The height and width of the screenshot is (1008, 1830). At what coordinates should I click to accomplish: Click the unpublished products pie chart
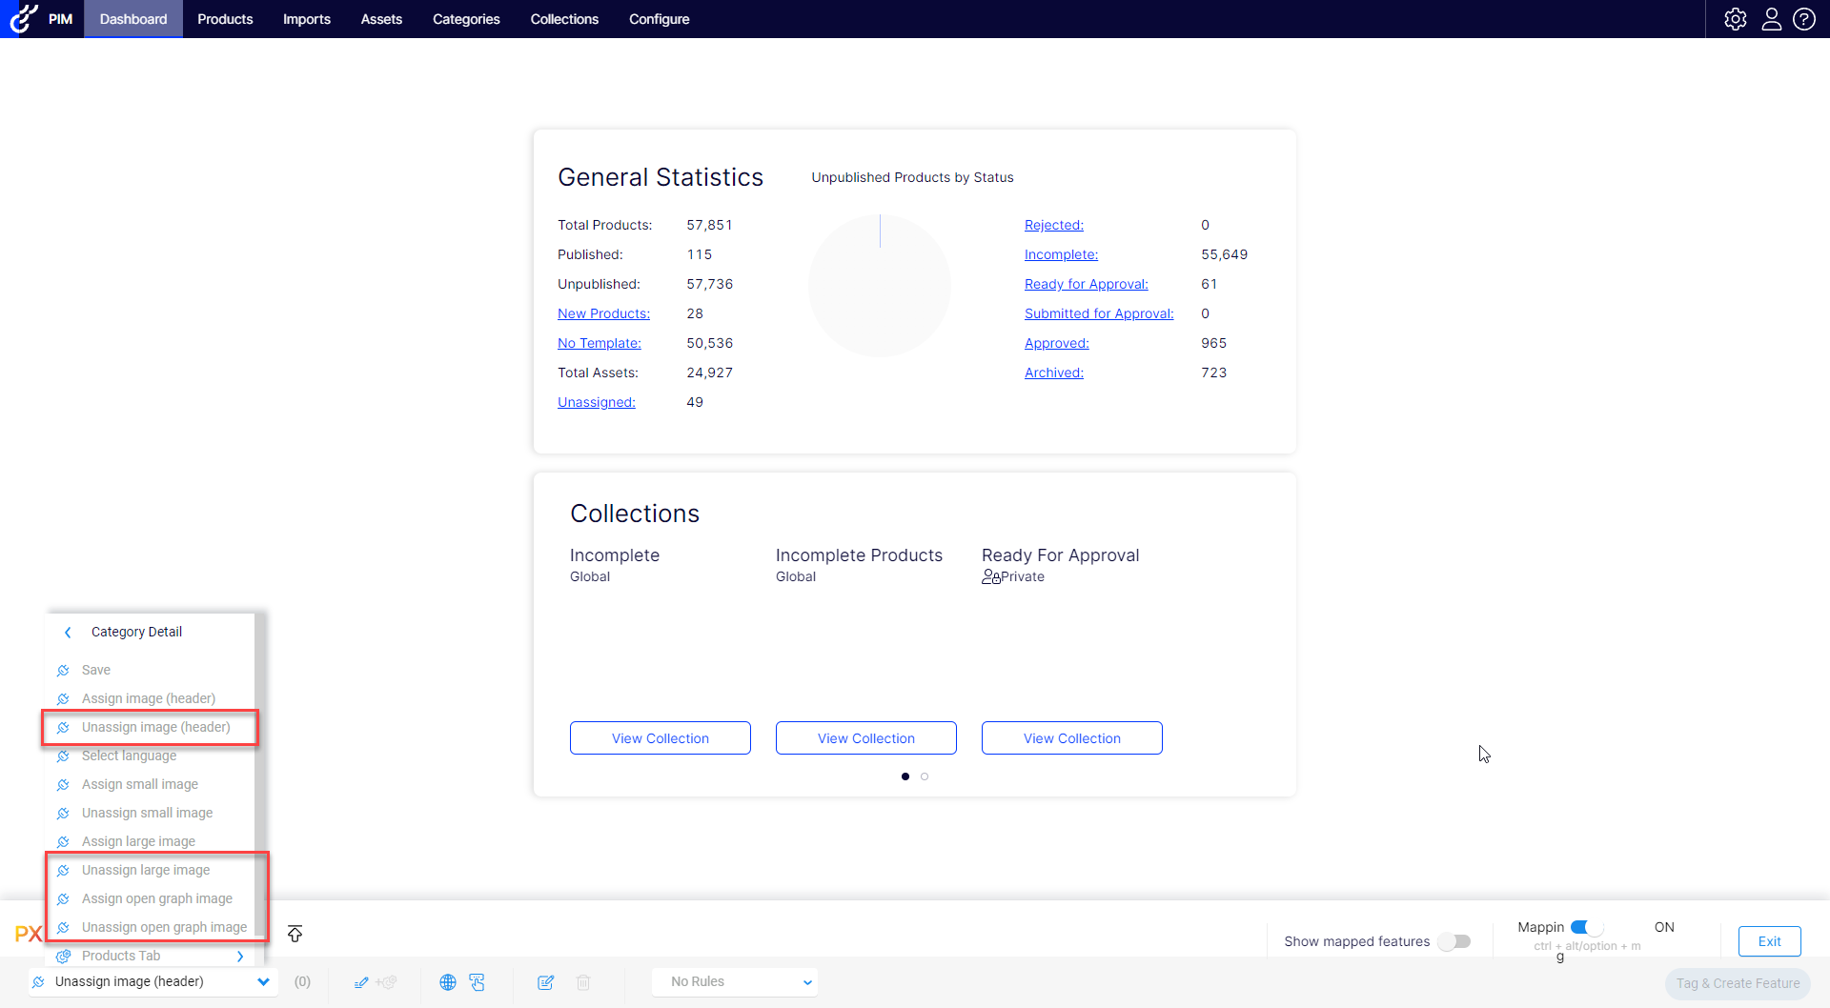click(880, 286)
